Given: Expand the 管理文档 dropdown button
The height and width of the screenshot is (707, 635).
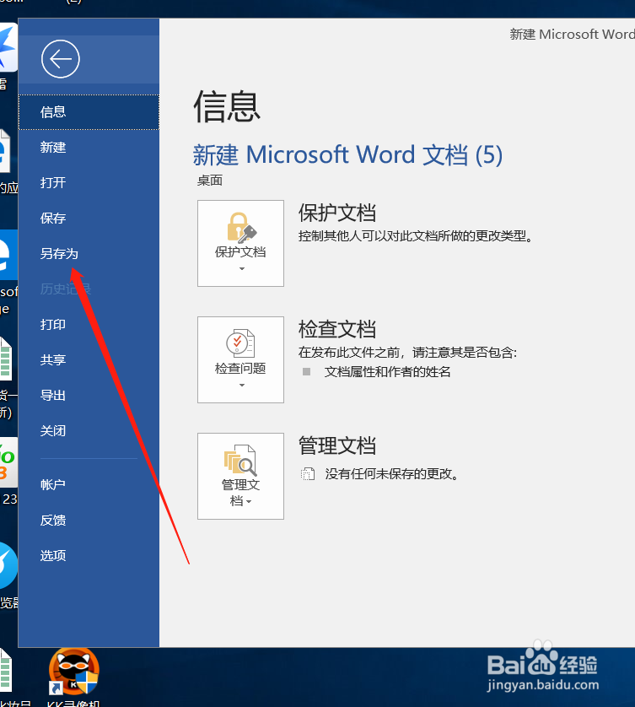Looking at the screenshot, I should click(x=240, y=476).
